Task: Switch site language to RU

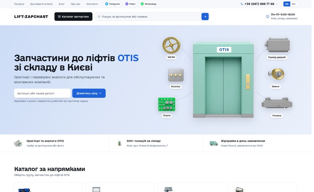Action: [x=294, y=4]
